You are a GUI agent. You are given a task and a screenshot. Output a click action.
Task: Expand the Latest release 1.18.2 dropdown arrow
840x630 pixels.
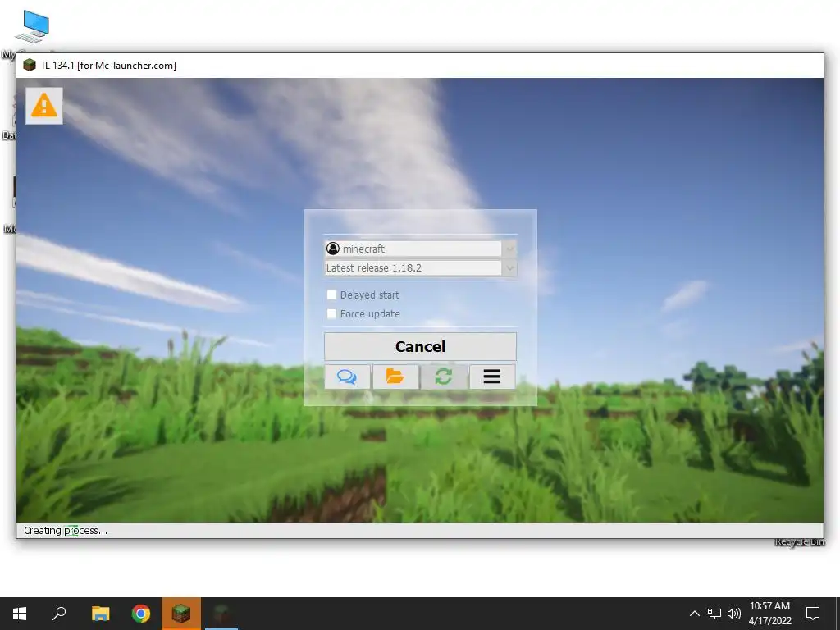[509, 268]
